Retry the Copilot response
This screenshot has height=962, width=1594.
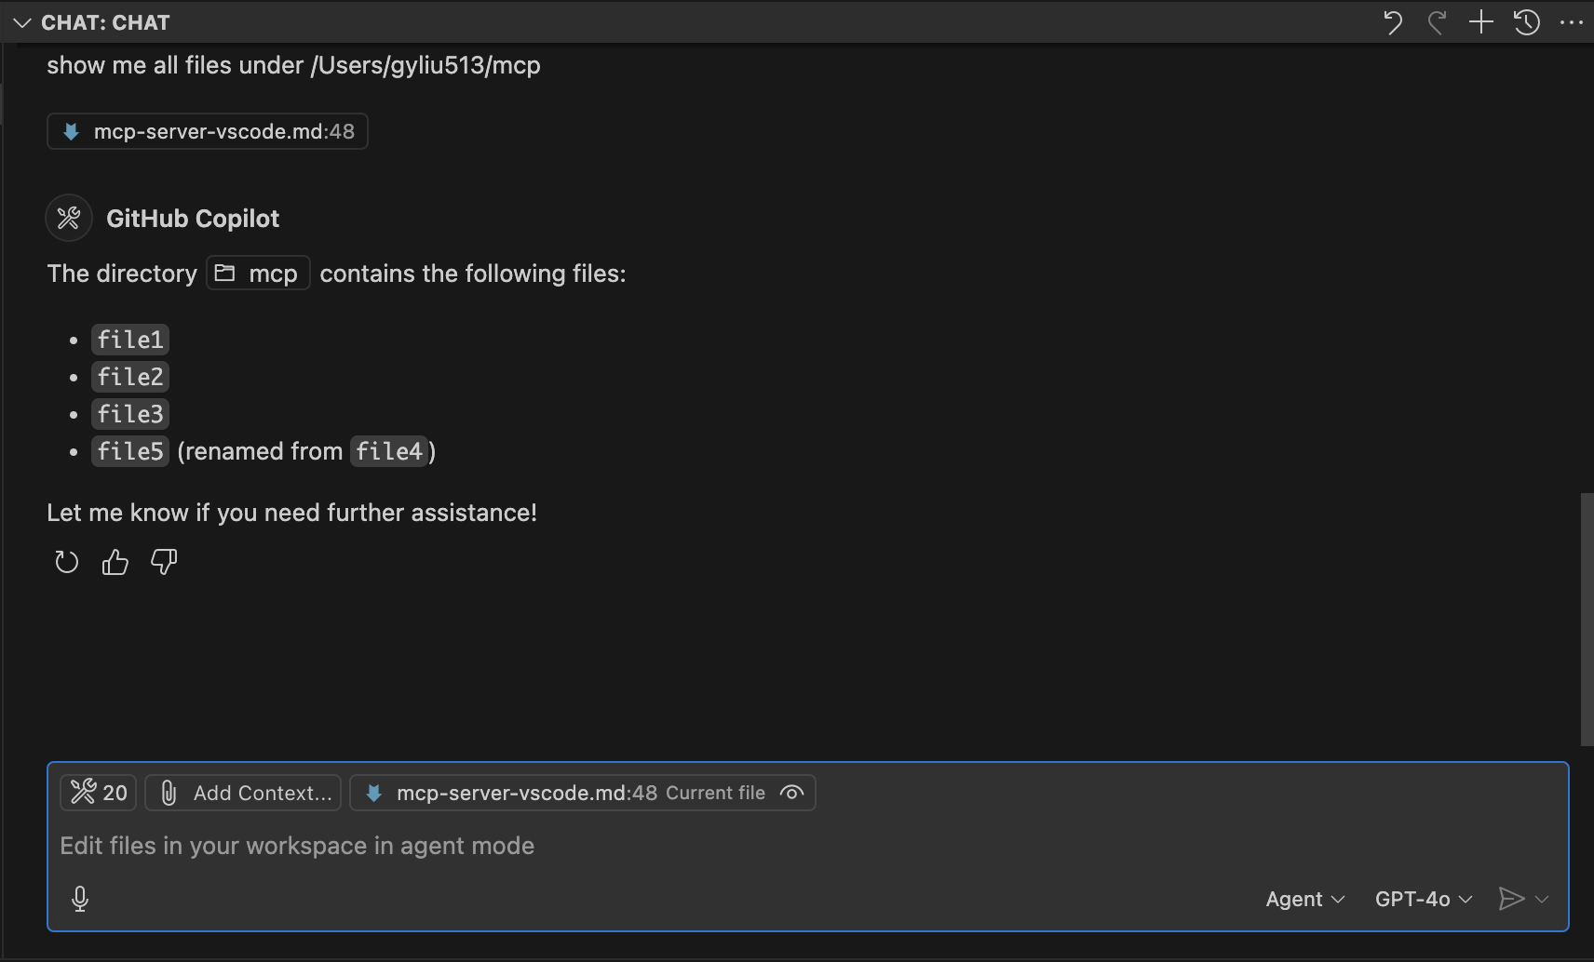[x=66, y=562]
